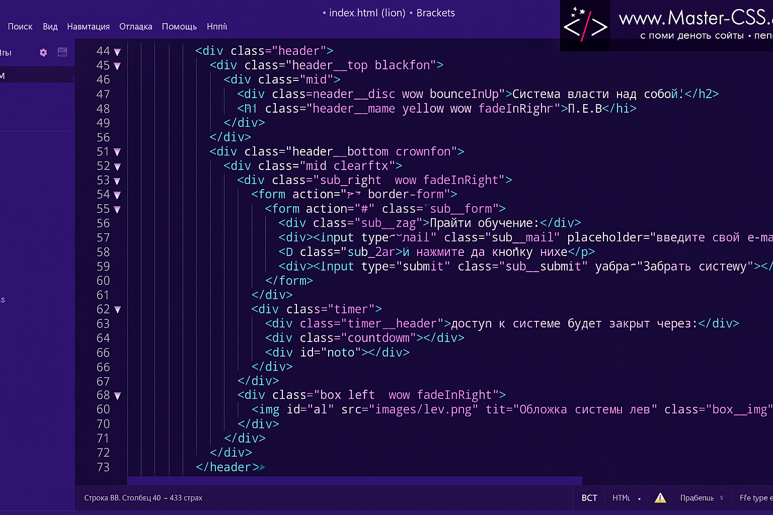Click the yellow warning triangle icon
The height and width of the screenshot is (515, 773).
tap(660, 498)
